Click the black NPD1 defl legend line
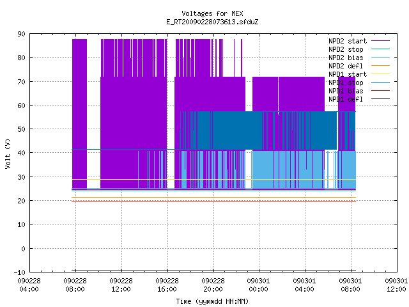The height and width of the screenshot is (307, 409). pos(381,99)
